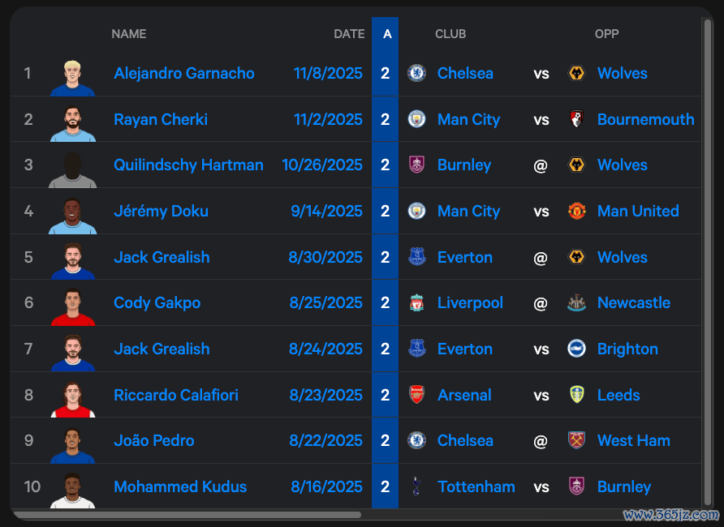
Task: Click the NAME column header
Action: 129,34
